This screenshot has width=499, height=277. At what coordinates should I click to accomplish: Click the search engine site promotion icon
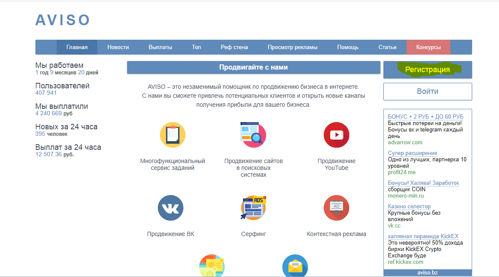(x=253, y=135)
